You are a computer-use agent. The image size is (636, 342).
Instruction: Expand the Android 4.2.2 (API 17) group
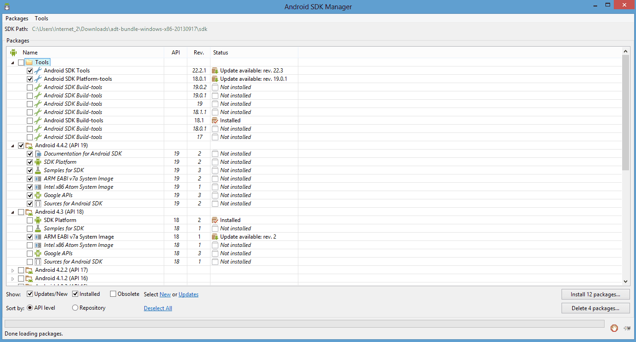click(x=12, y=270)
